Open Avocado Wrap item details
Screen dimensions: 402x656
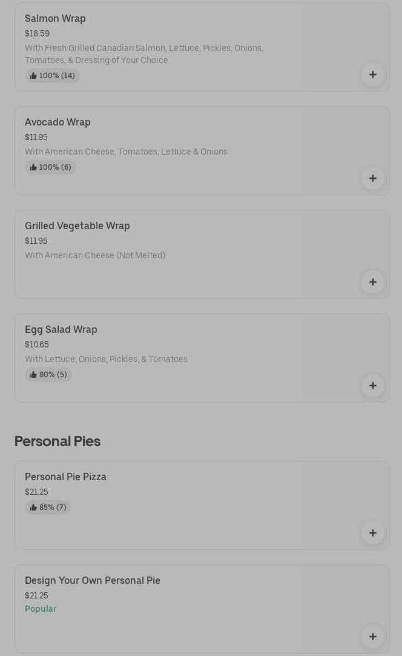pos(58,122)
